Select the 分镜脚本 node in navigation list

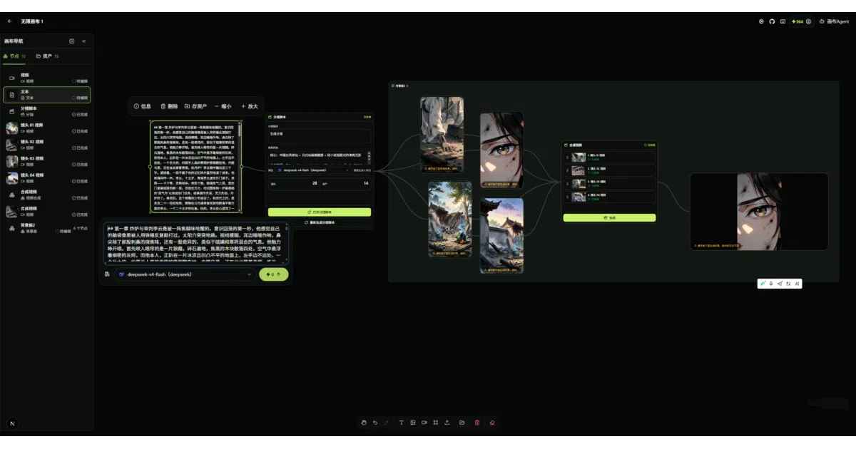[x=47, y=111]
